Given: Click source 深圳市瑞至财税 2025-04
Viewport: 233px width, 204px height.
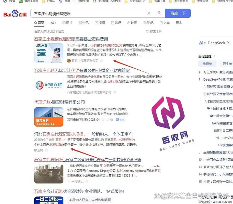Looking at the screenshot, I should tap(83, 120).
